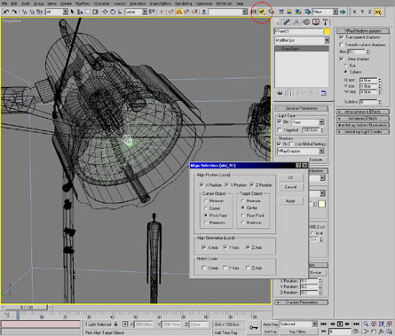395x336 pixels.
Task: Open the Hierarchy command panel tab
Action: (296, 22)
